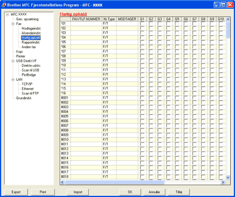Click the horizontal scrollbar thumb
Viewport: 235px width, 197px height.
(x=114, y=182)
